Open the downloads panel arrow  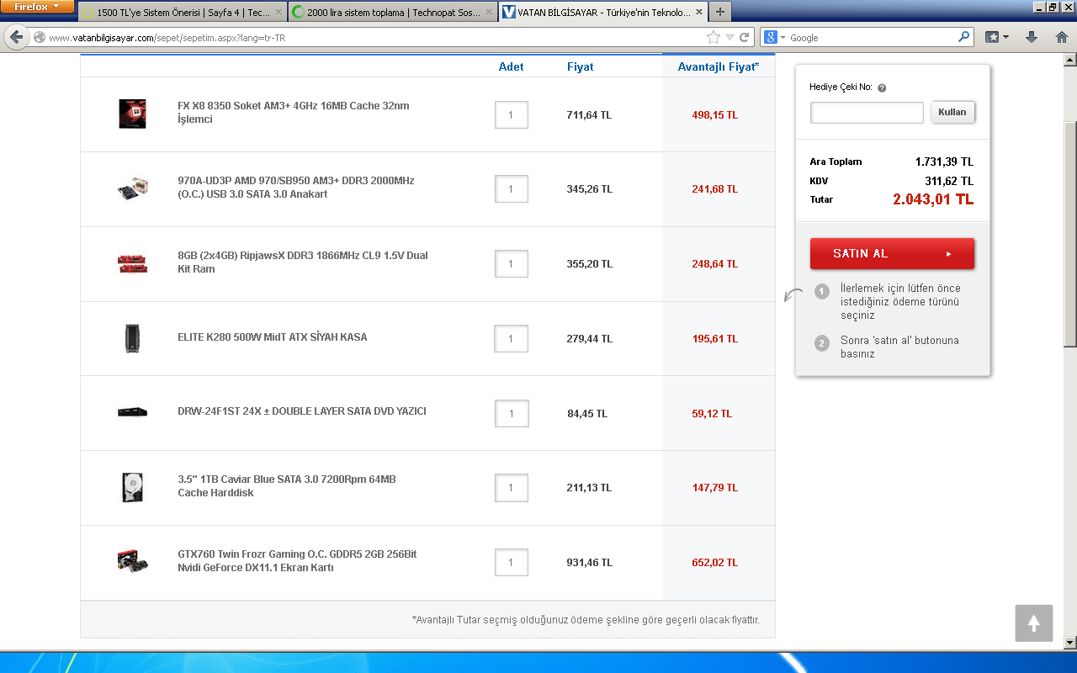coord(1032,37)
